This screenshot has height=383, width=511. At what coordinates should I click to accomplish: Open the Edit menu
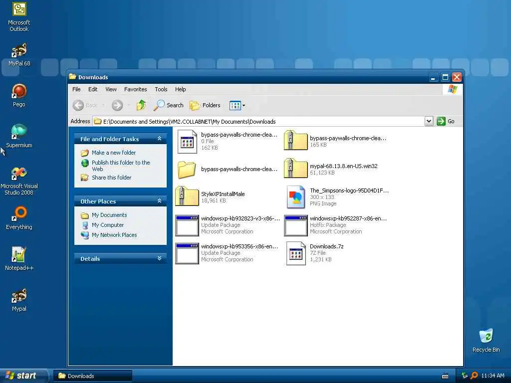(x=93, y=89)
